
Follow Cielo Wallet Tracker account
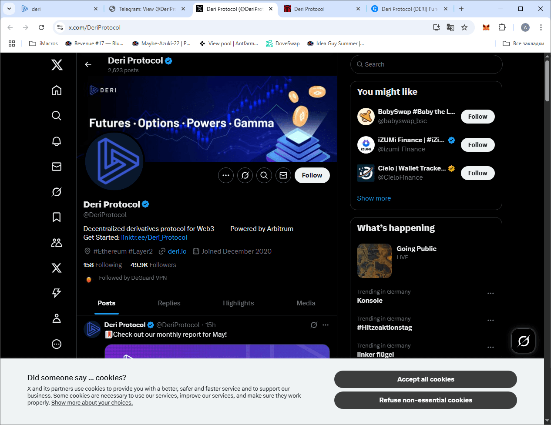[477, 173]
